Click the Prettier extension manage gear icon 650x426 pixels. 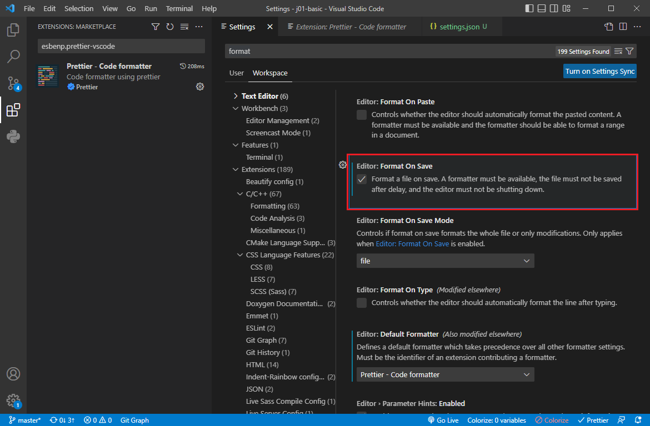tap(200, 87)
